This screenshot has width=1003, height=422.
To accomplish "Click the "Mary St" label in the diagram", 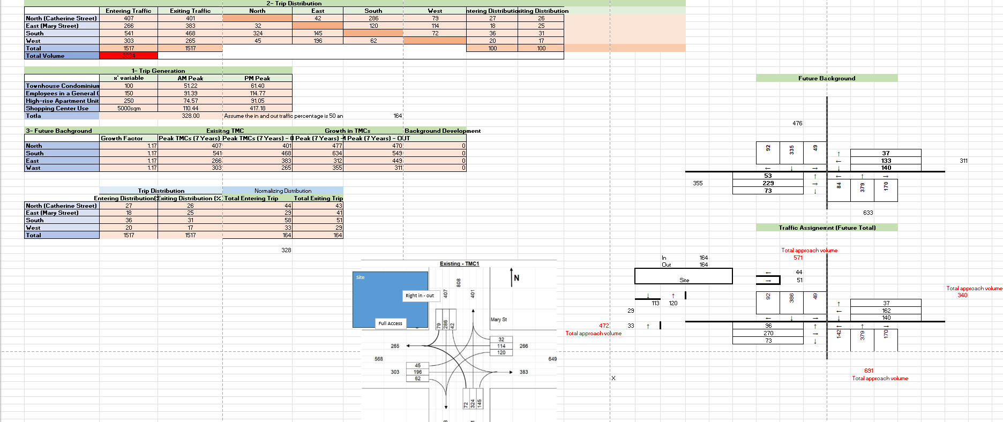I will tap(498, 320).
